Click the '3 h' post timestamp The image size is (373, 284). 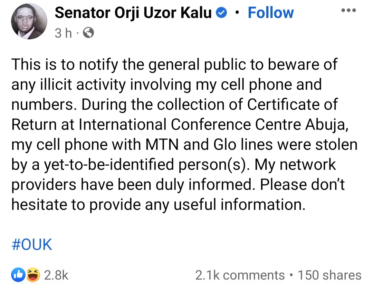63,33
